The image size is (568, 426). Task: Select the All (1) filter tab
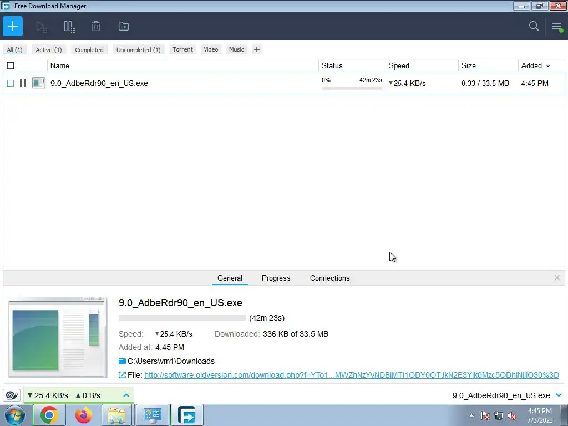pyautogui.click(x=14, y=49)
